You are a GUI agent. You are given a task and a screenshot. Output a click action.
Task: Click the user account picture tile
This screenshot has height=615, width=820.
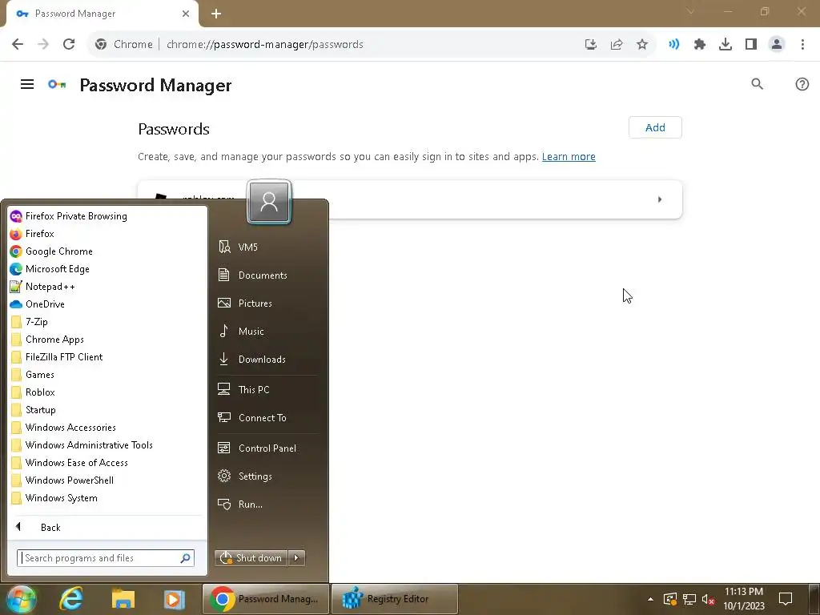(x=269, y=202)
